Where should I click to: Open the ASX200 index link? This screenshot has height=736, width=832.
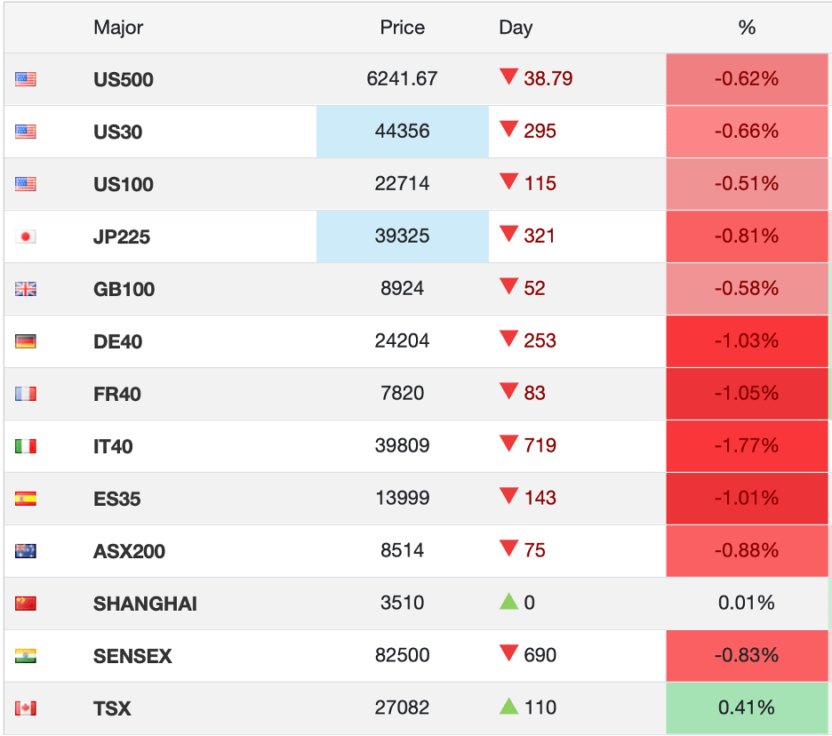[x=129, y=552]
